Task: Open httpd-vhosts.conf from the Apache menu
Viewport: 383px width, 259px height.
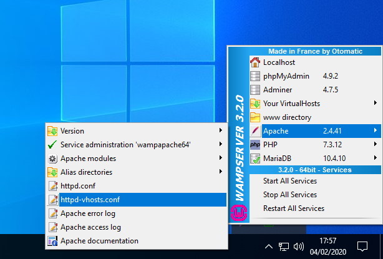Action: point(90,200)
